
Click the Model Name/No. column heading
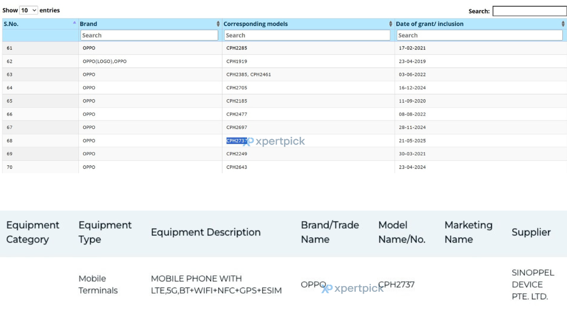[x=402, y=232]
